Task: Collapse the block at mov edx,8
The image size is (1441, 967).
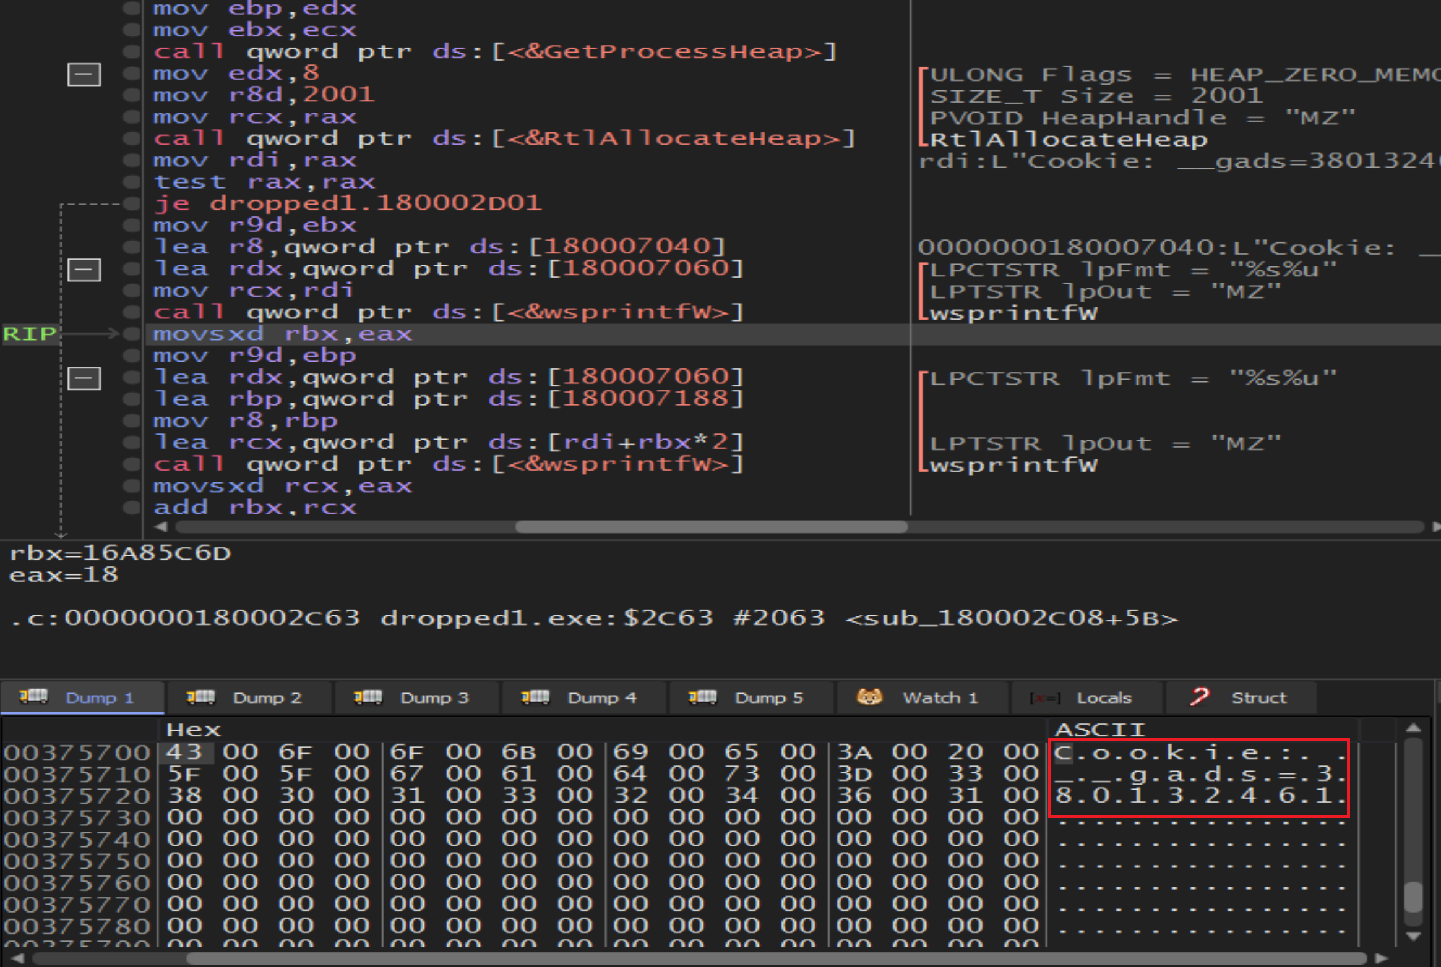Action: (84, 75)
